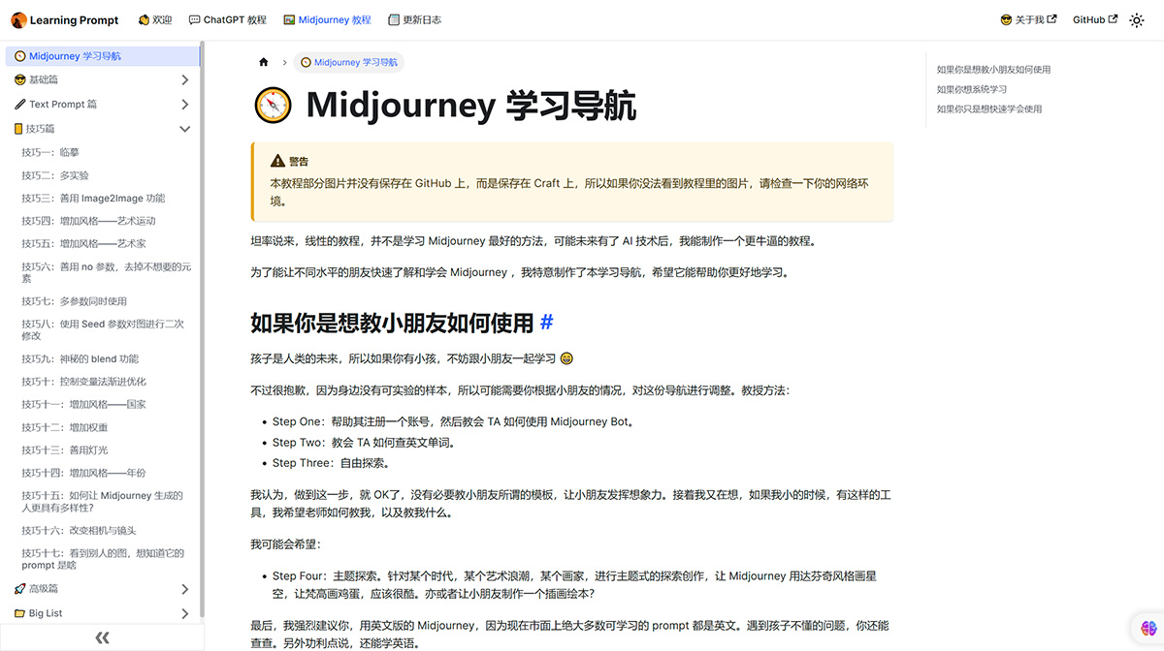Open the GitHub external link icon
The image size is (1164, 651).
(1112, 18)
